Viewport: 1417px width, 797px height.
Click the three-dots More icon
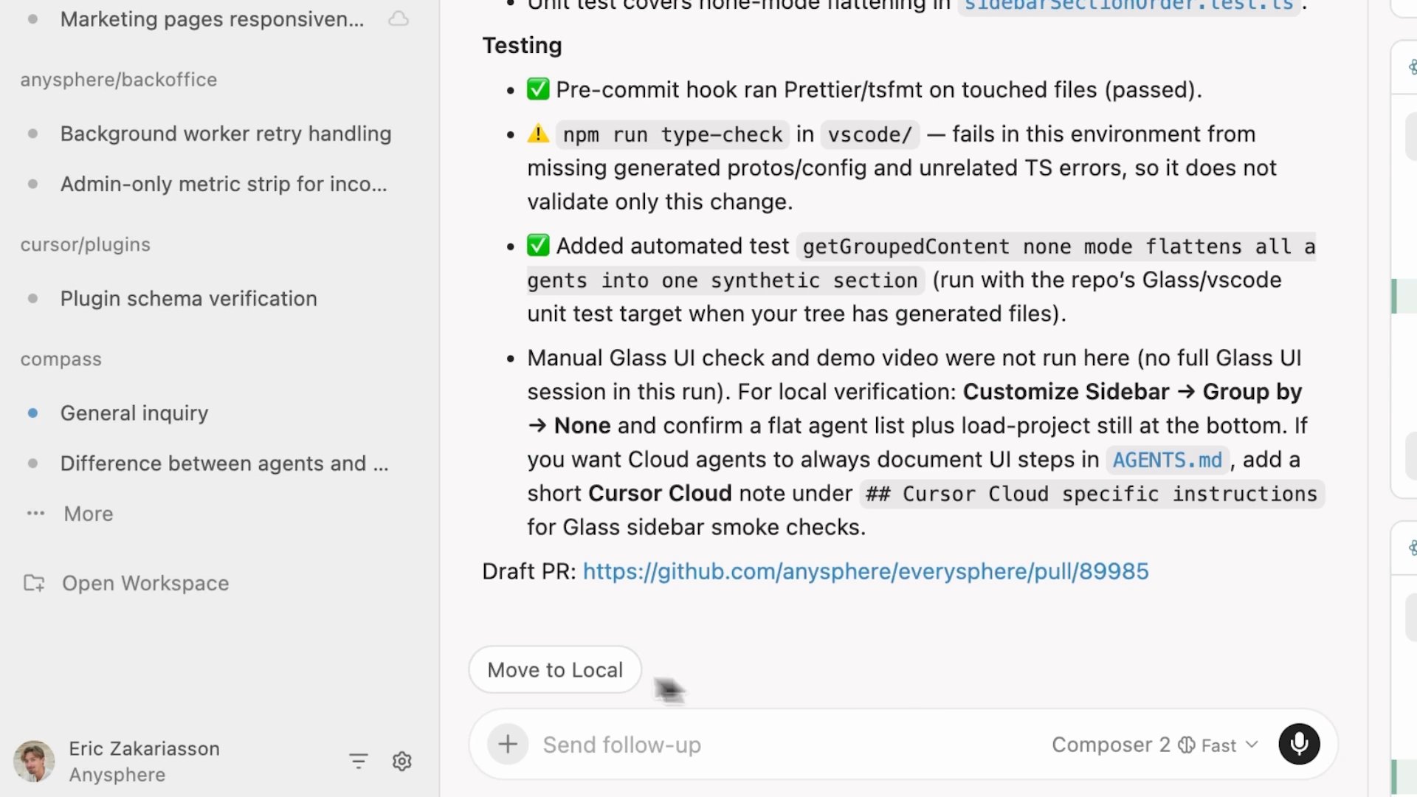pos(35,514)
